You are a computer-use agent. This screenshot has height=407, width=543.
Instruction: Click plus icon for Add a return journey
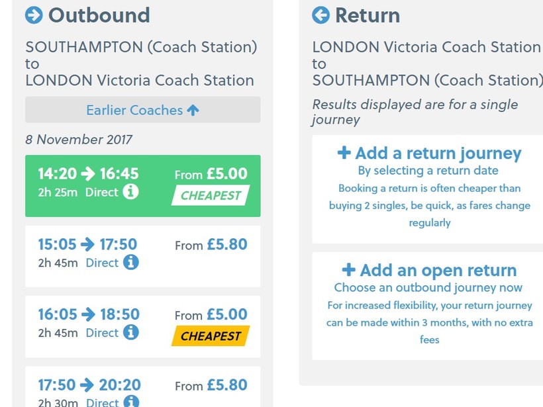[344, 153]
